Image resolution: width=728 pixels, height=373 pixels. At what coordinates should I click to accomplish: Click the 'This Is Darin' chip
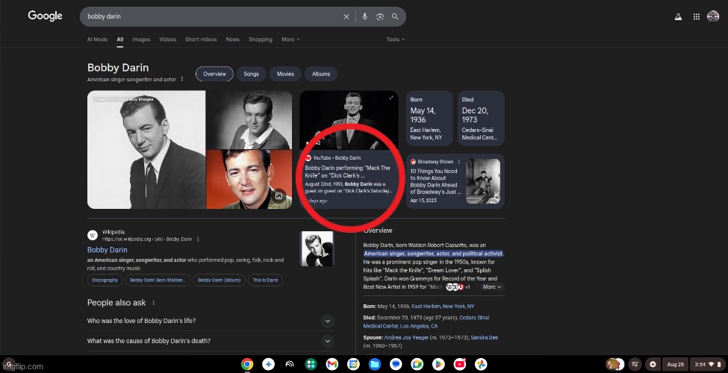[x=265, y=280]
